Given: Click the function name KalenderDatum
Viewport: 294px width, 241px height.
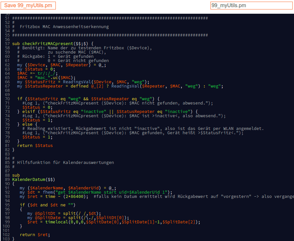Looking at the screenshot, I should (x=29, y=180).
